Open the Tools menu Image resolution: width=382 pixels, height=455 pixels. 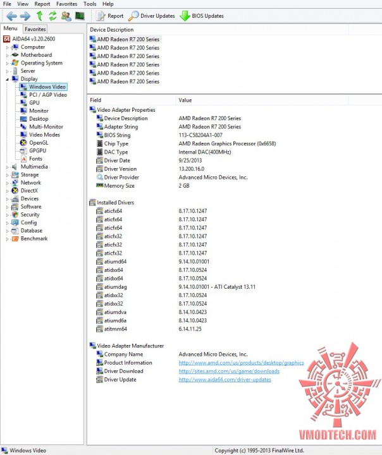point(90,4)
